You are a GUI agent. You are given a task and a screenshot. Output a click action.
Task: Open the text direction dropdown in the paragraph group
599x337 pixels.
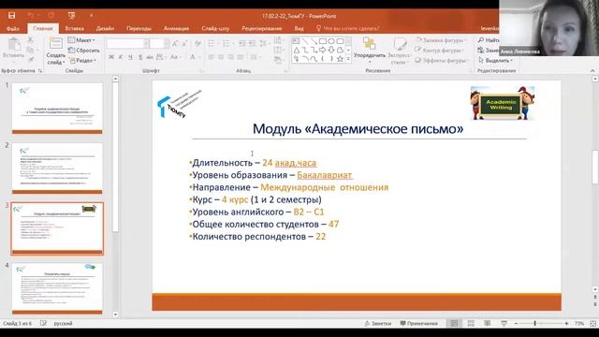click(278, 40)
